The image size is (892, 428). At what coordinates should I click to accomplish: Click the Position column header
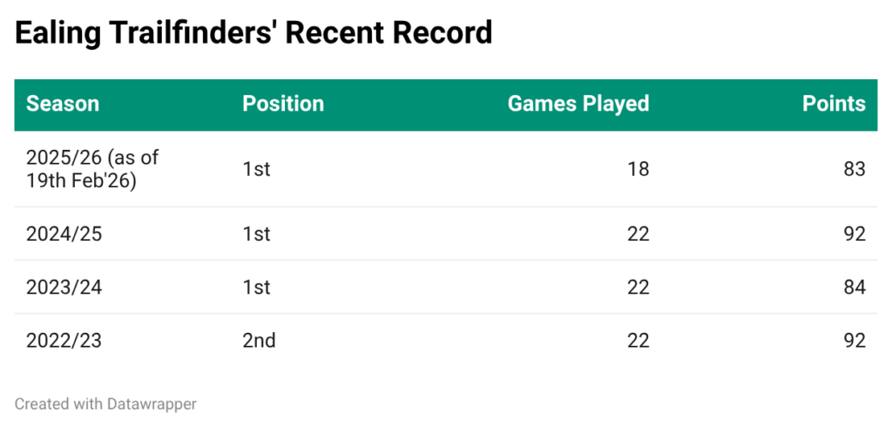click(283, 104)
